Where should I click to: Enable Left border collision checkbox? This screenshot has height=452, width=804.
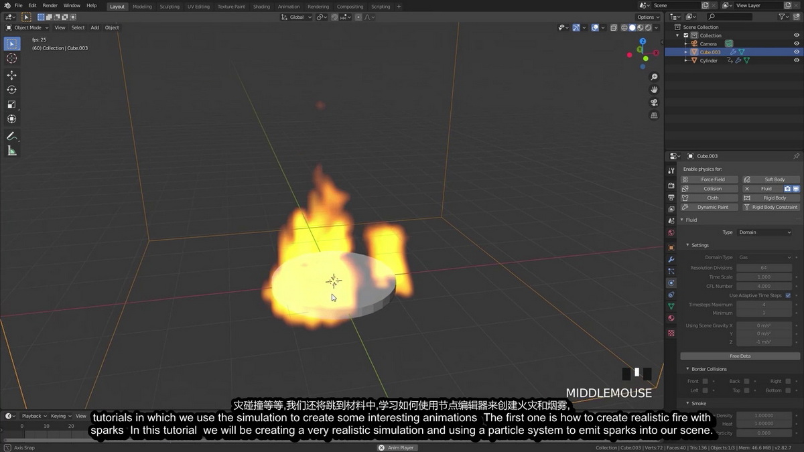click(704, 390)
